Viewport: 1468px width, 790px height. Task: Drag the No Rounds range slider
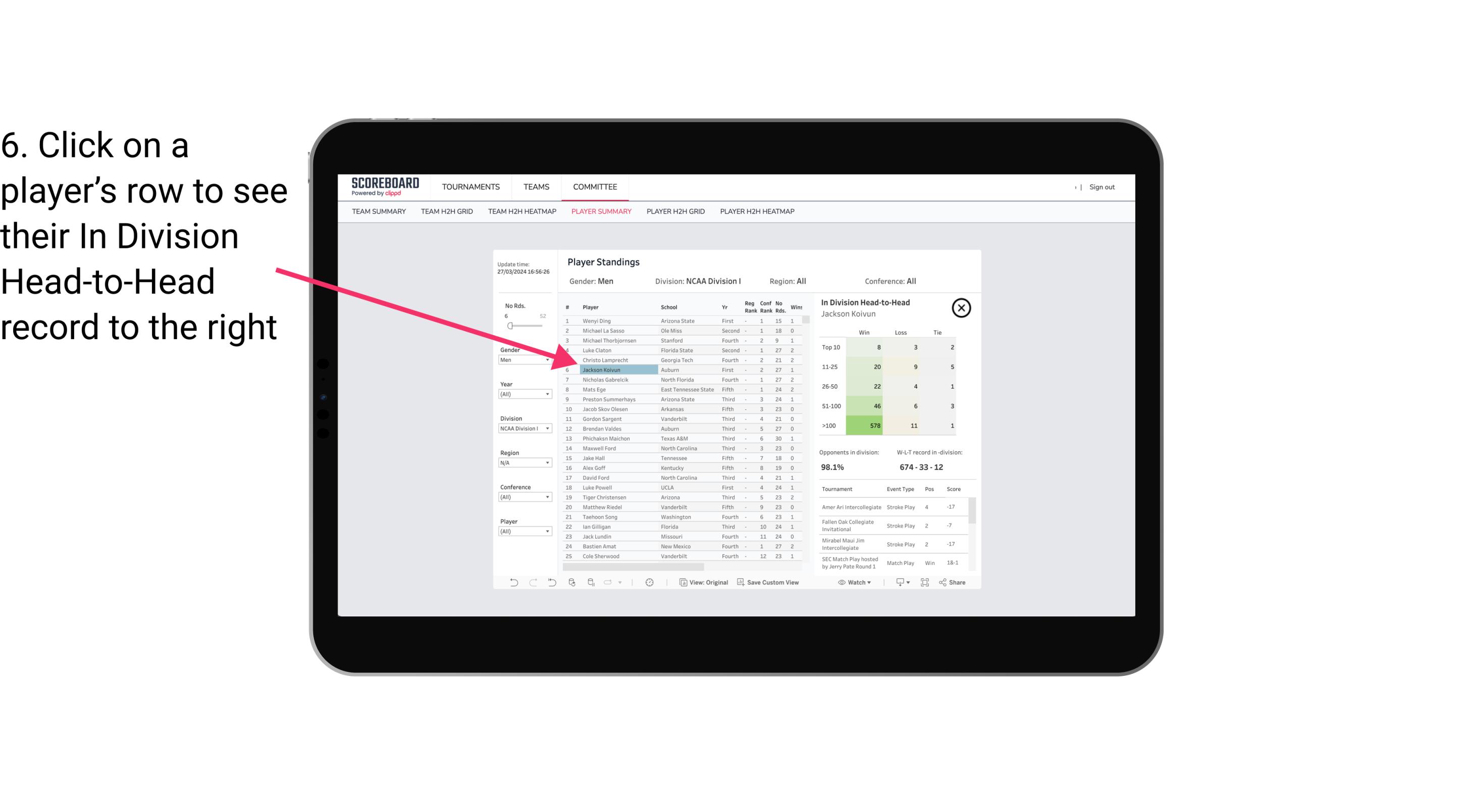[510, 325]
